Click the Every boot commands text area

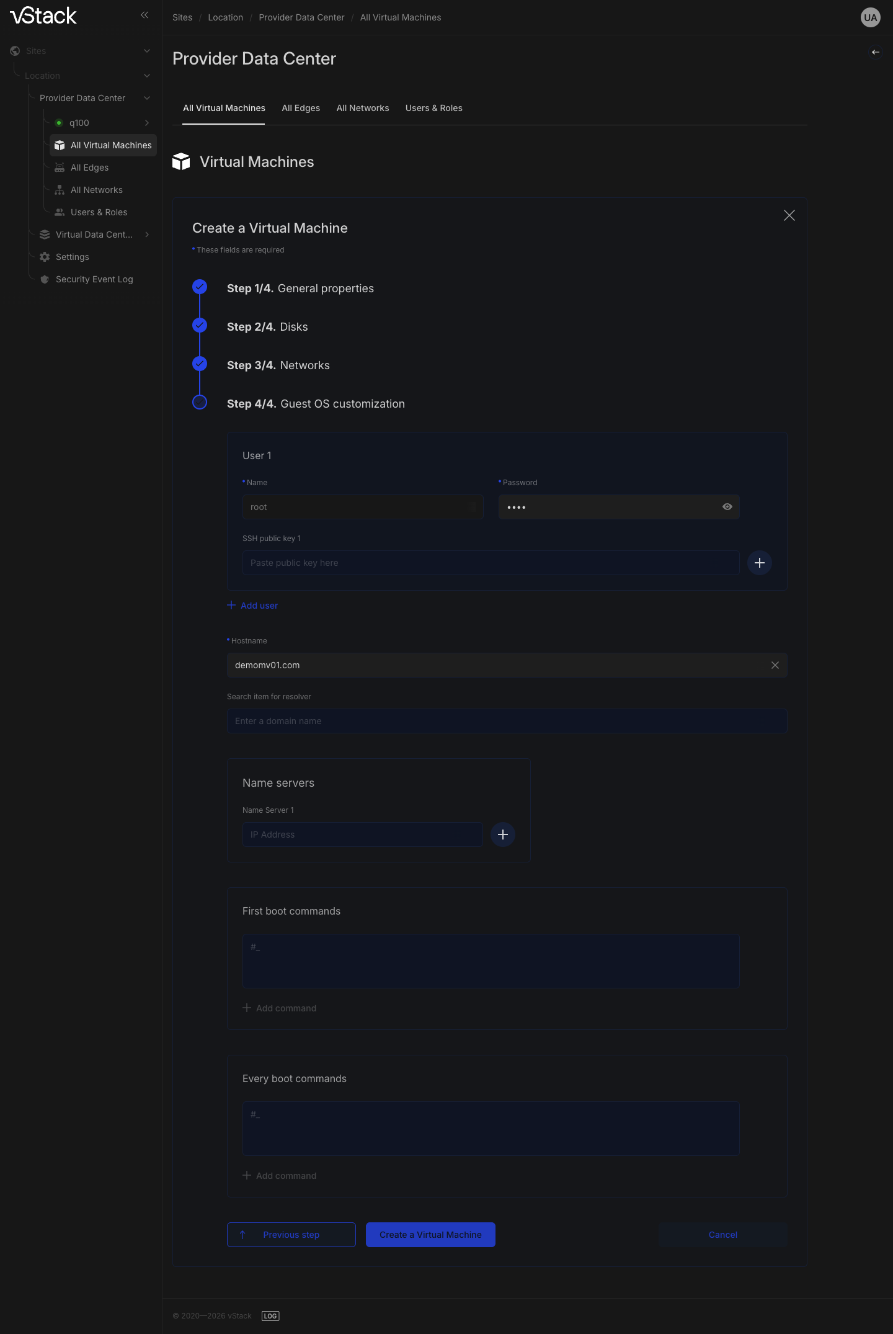(491, 1129)
